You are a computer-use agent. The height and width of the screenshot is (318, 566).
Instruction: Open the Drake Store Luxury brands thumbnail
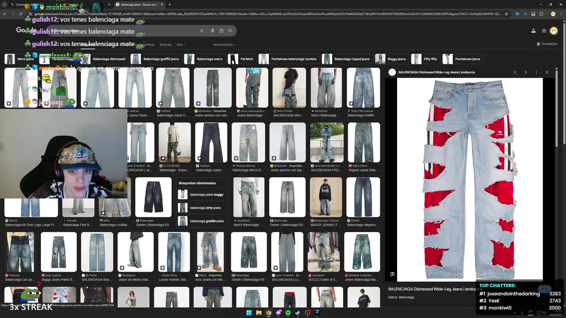click(x=174, y=252)
